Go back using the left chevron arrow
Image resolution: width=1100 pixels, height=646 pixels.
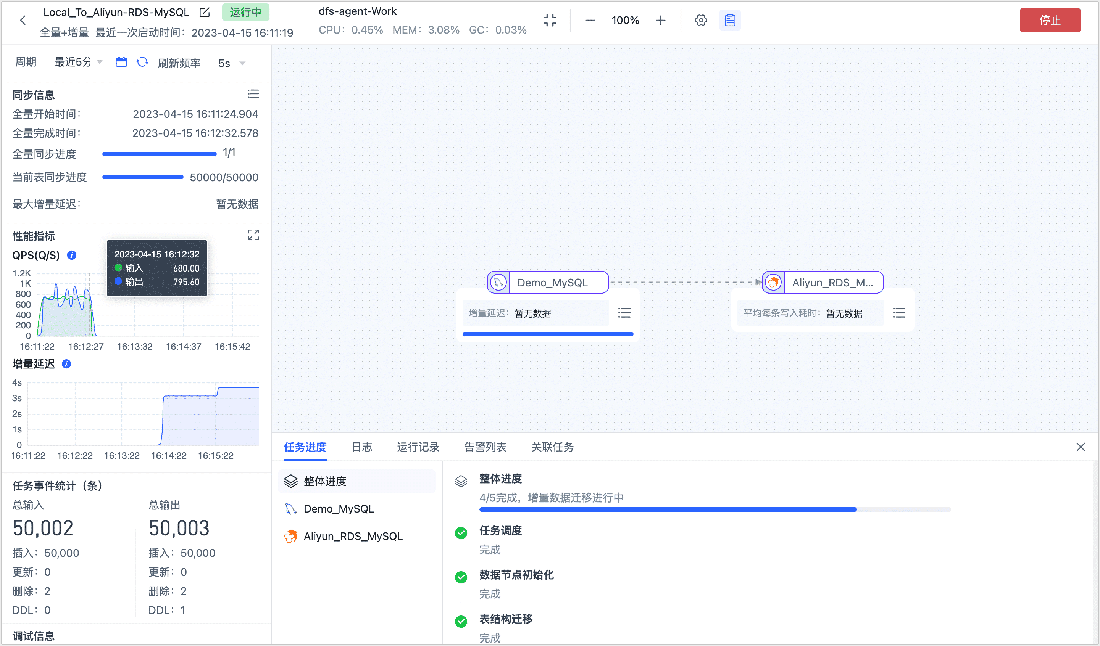pos(23,20)
